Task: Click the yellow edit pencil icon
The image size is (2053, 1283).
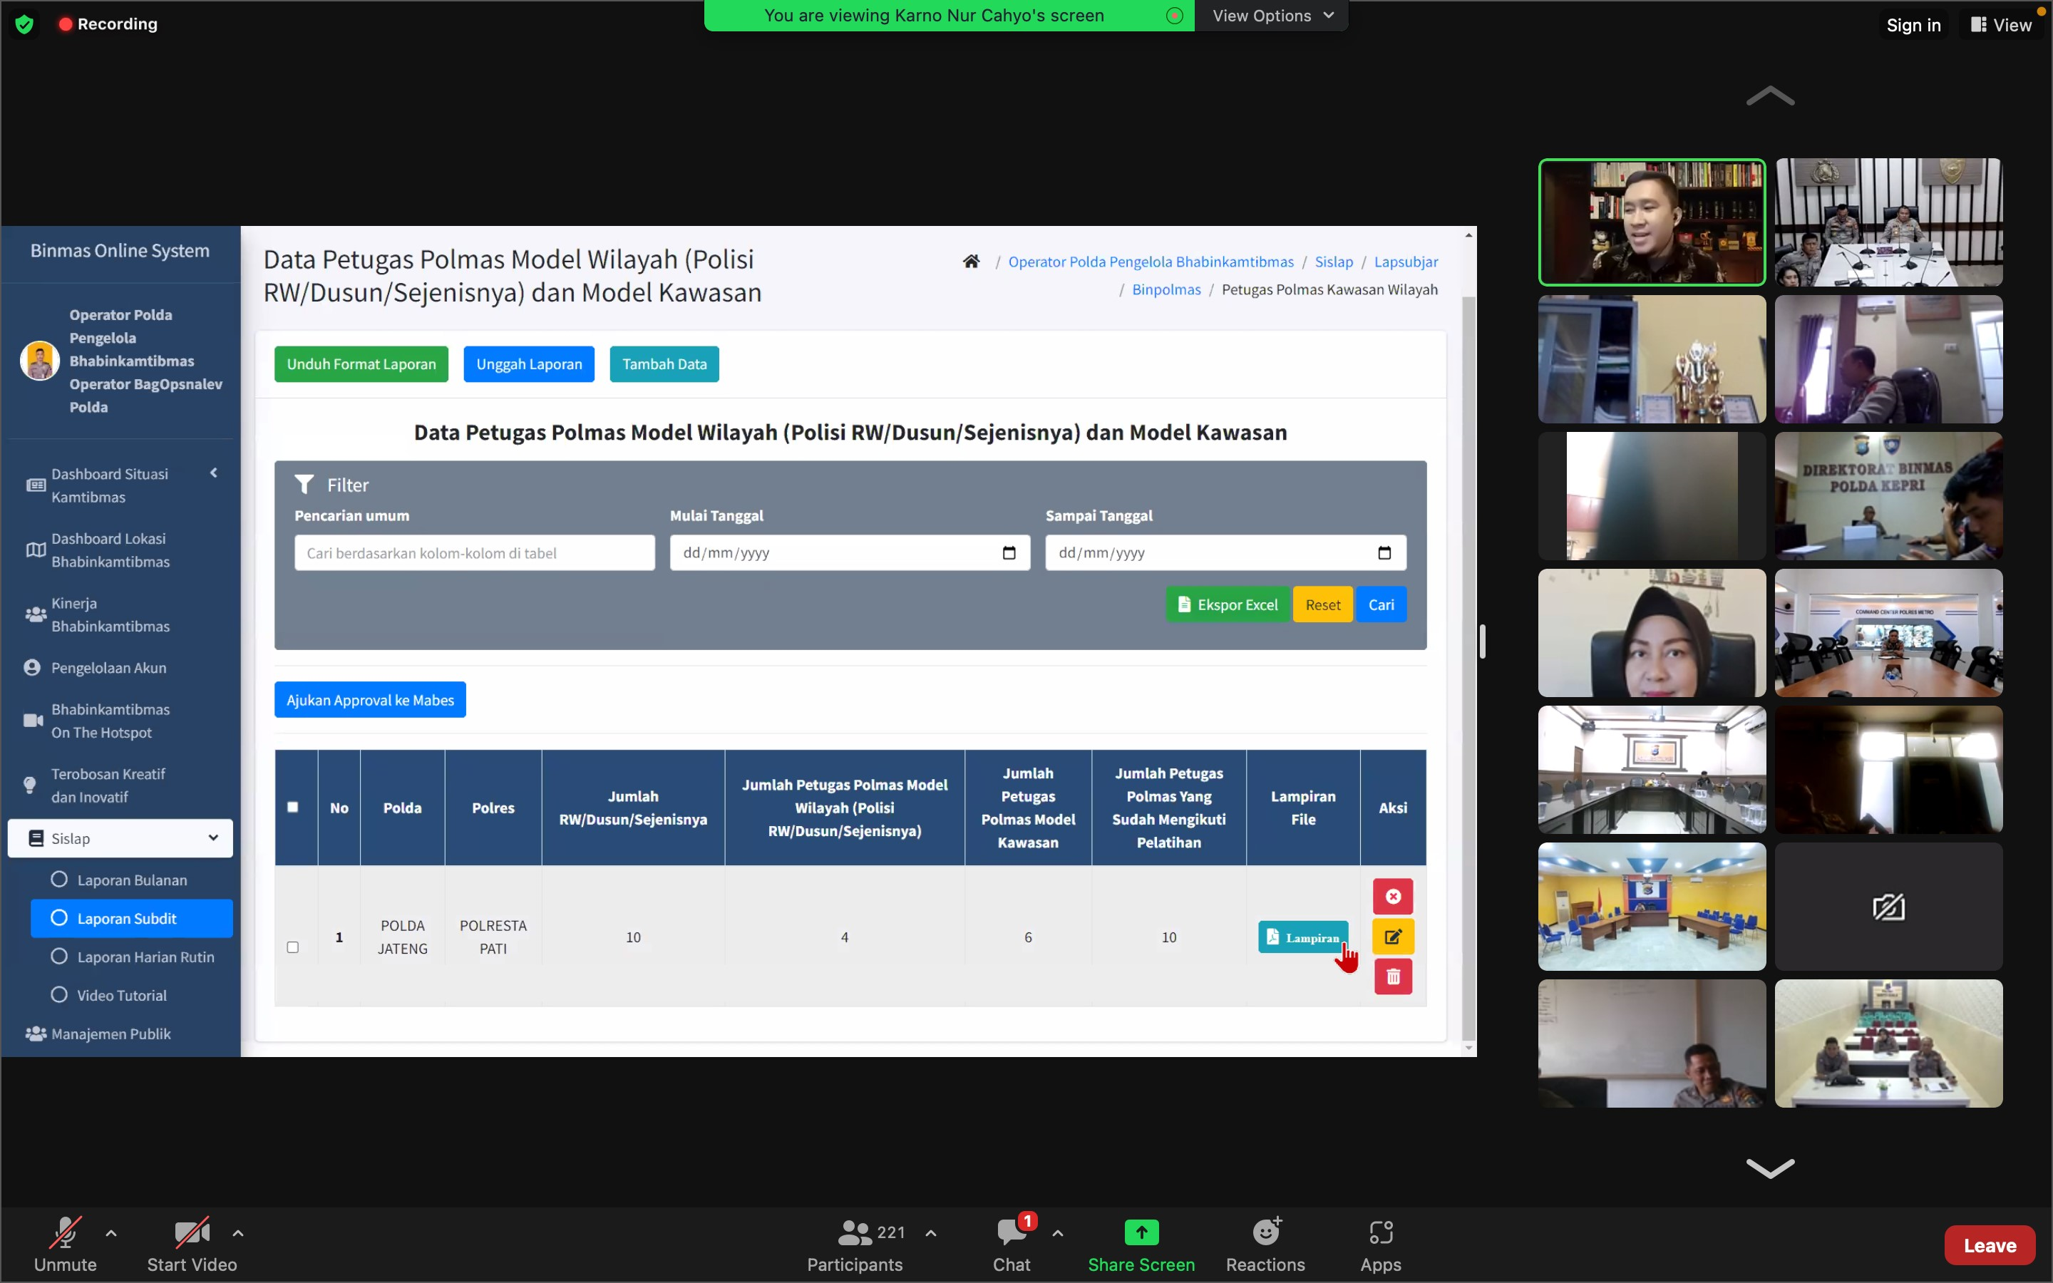Action: pos(1392,937)
